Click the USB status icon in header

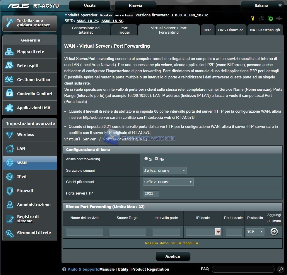(279, 18)
